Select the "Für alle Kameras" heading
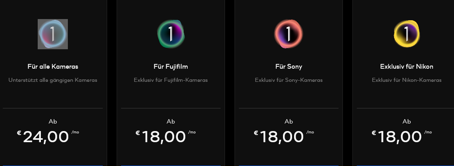The image size is (454, 166). [x=53, y=67]
